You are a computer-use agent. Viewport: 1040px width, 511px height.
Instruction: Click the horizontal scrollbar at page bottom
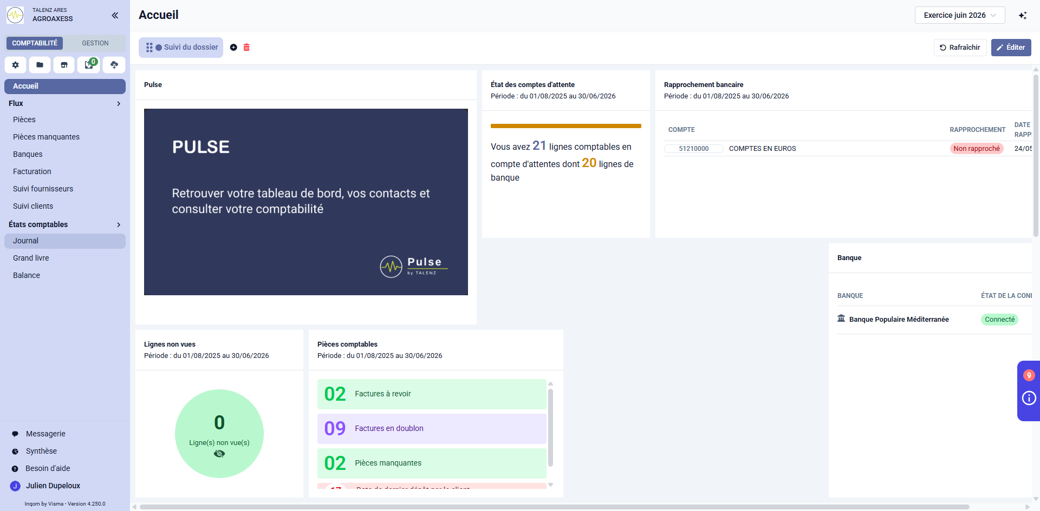coord(554,507)
